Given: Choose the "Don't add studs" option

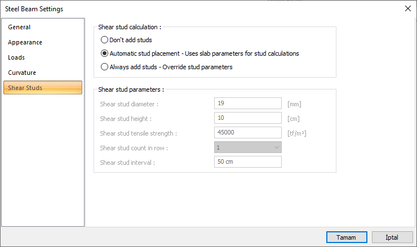Looking at the screenshot, I should click(x=104, y=40).
